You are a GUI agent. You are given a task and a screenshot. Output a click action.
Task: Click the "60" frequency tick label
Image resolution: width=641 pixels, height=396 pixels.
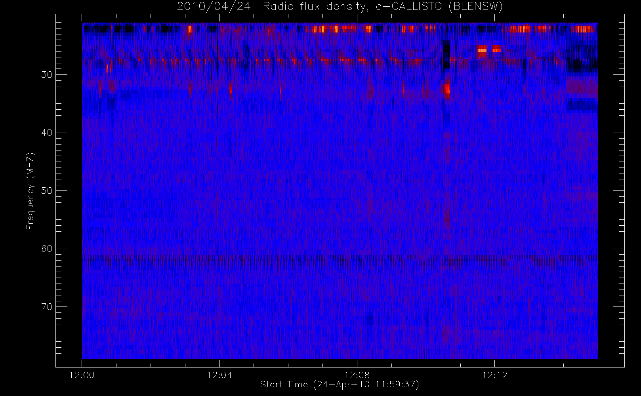click(46, 249)
